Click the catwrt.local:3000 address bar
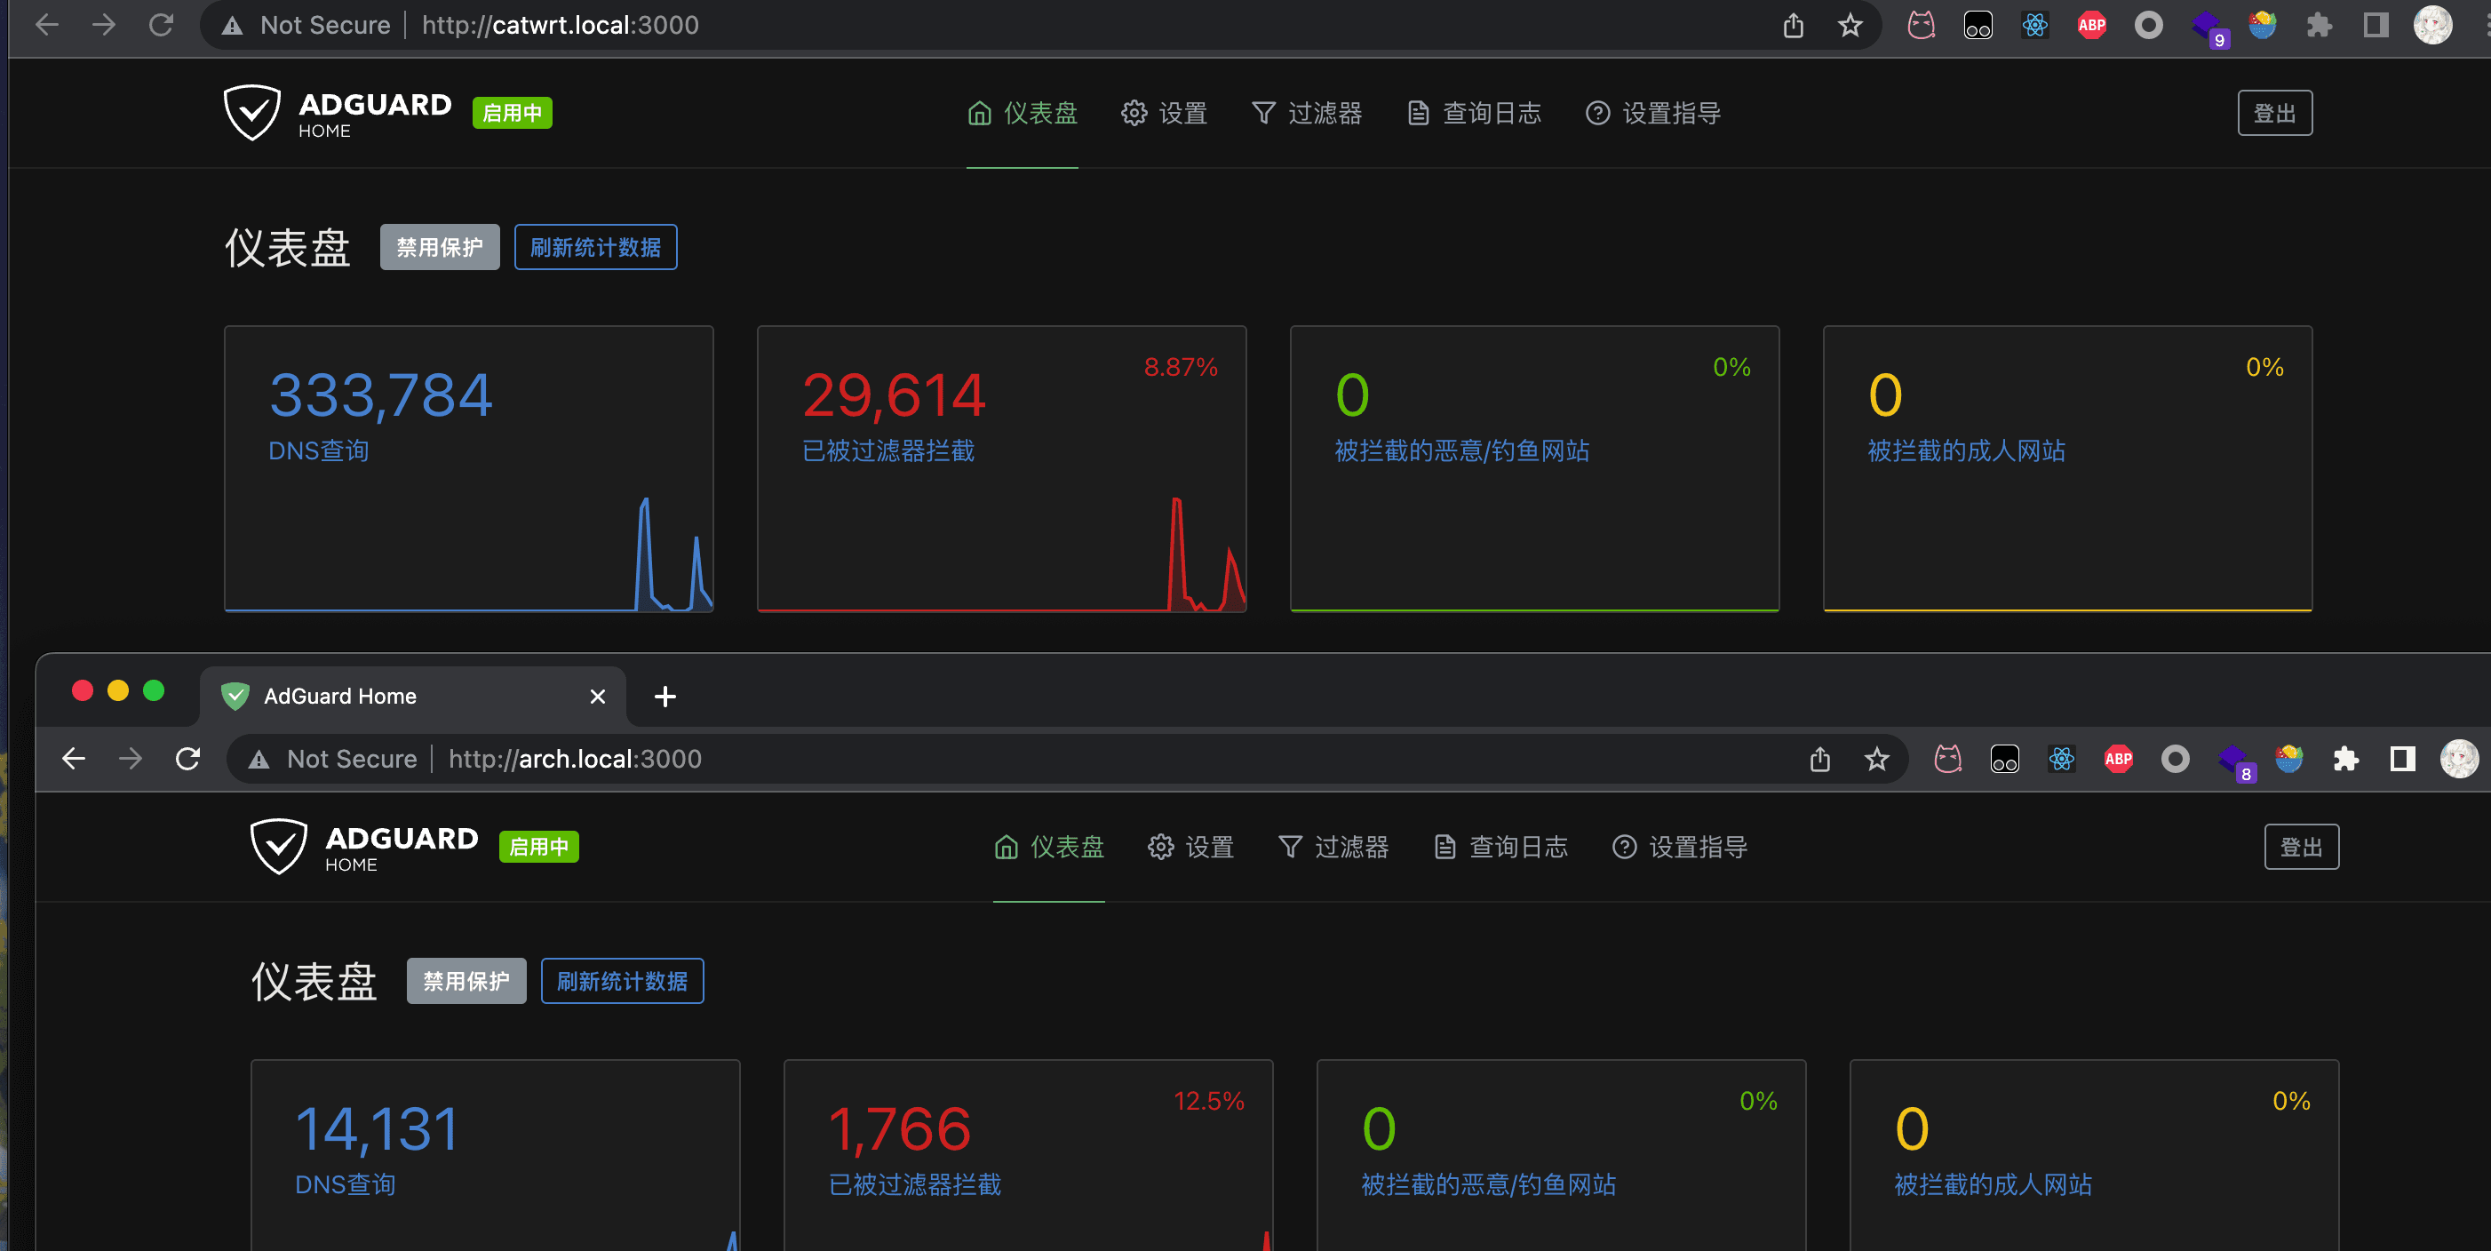The width and height of the screenshot is (2491, 1251). pyautogui.click(x=1040, y=25)
